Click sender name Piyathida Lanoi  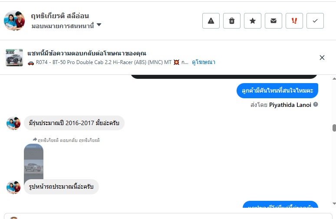pyautogui.click(x=290, y=105)
